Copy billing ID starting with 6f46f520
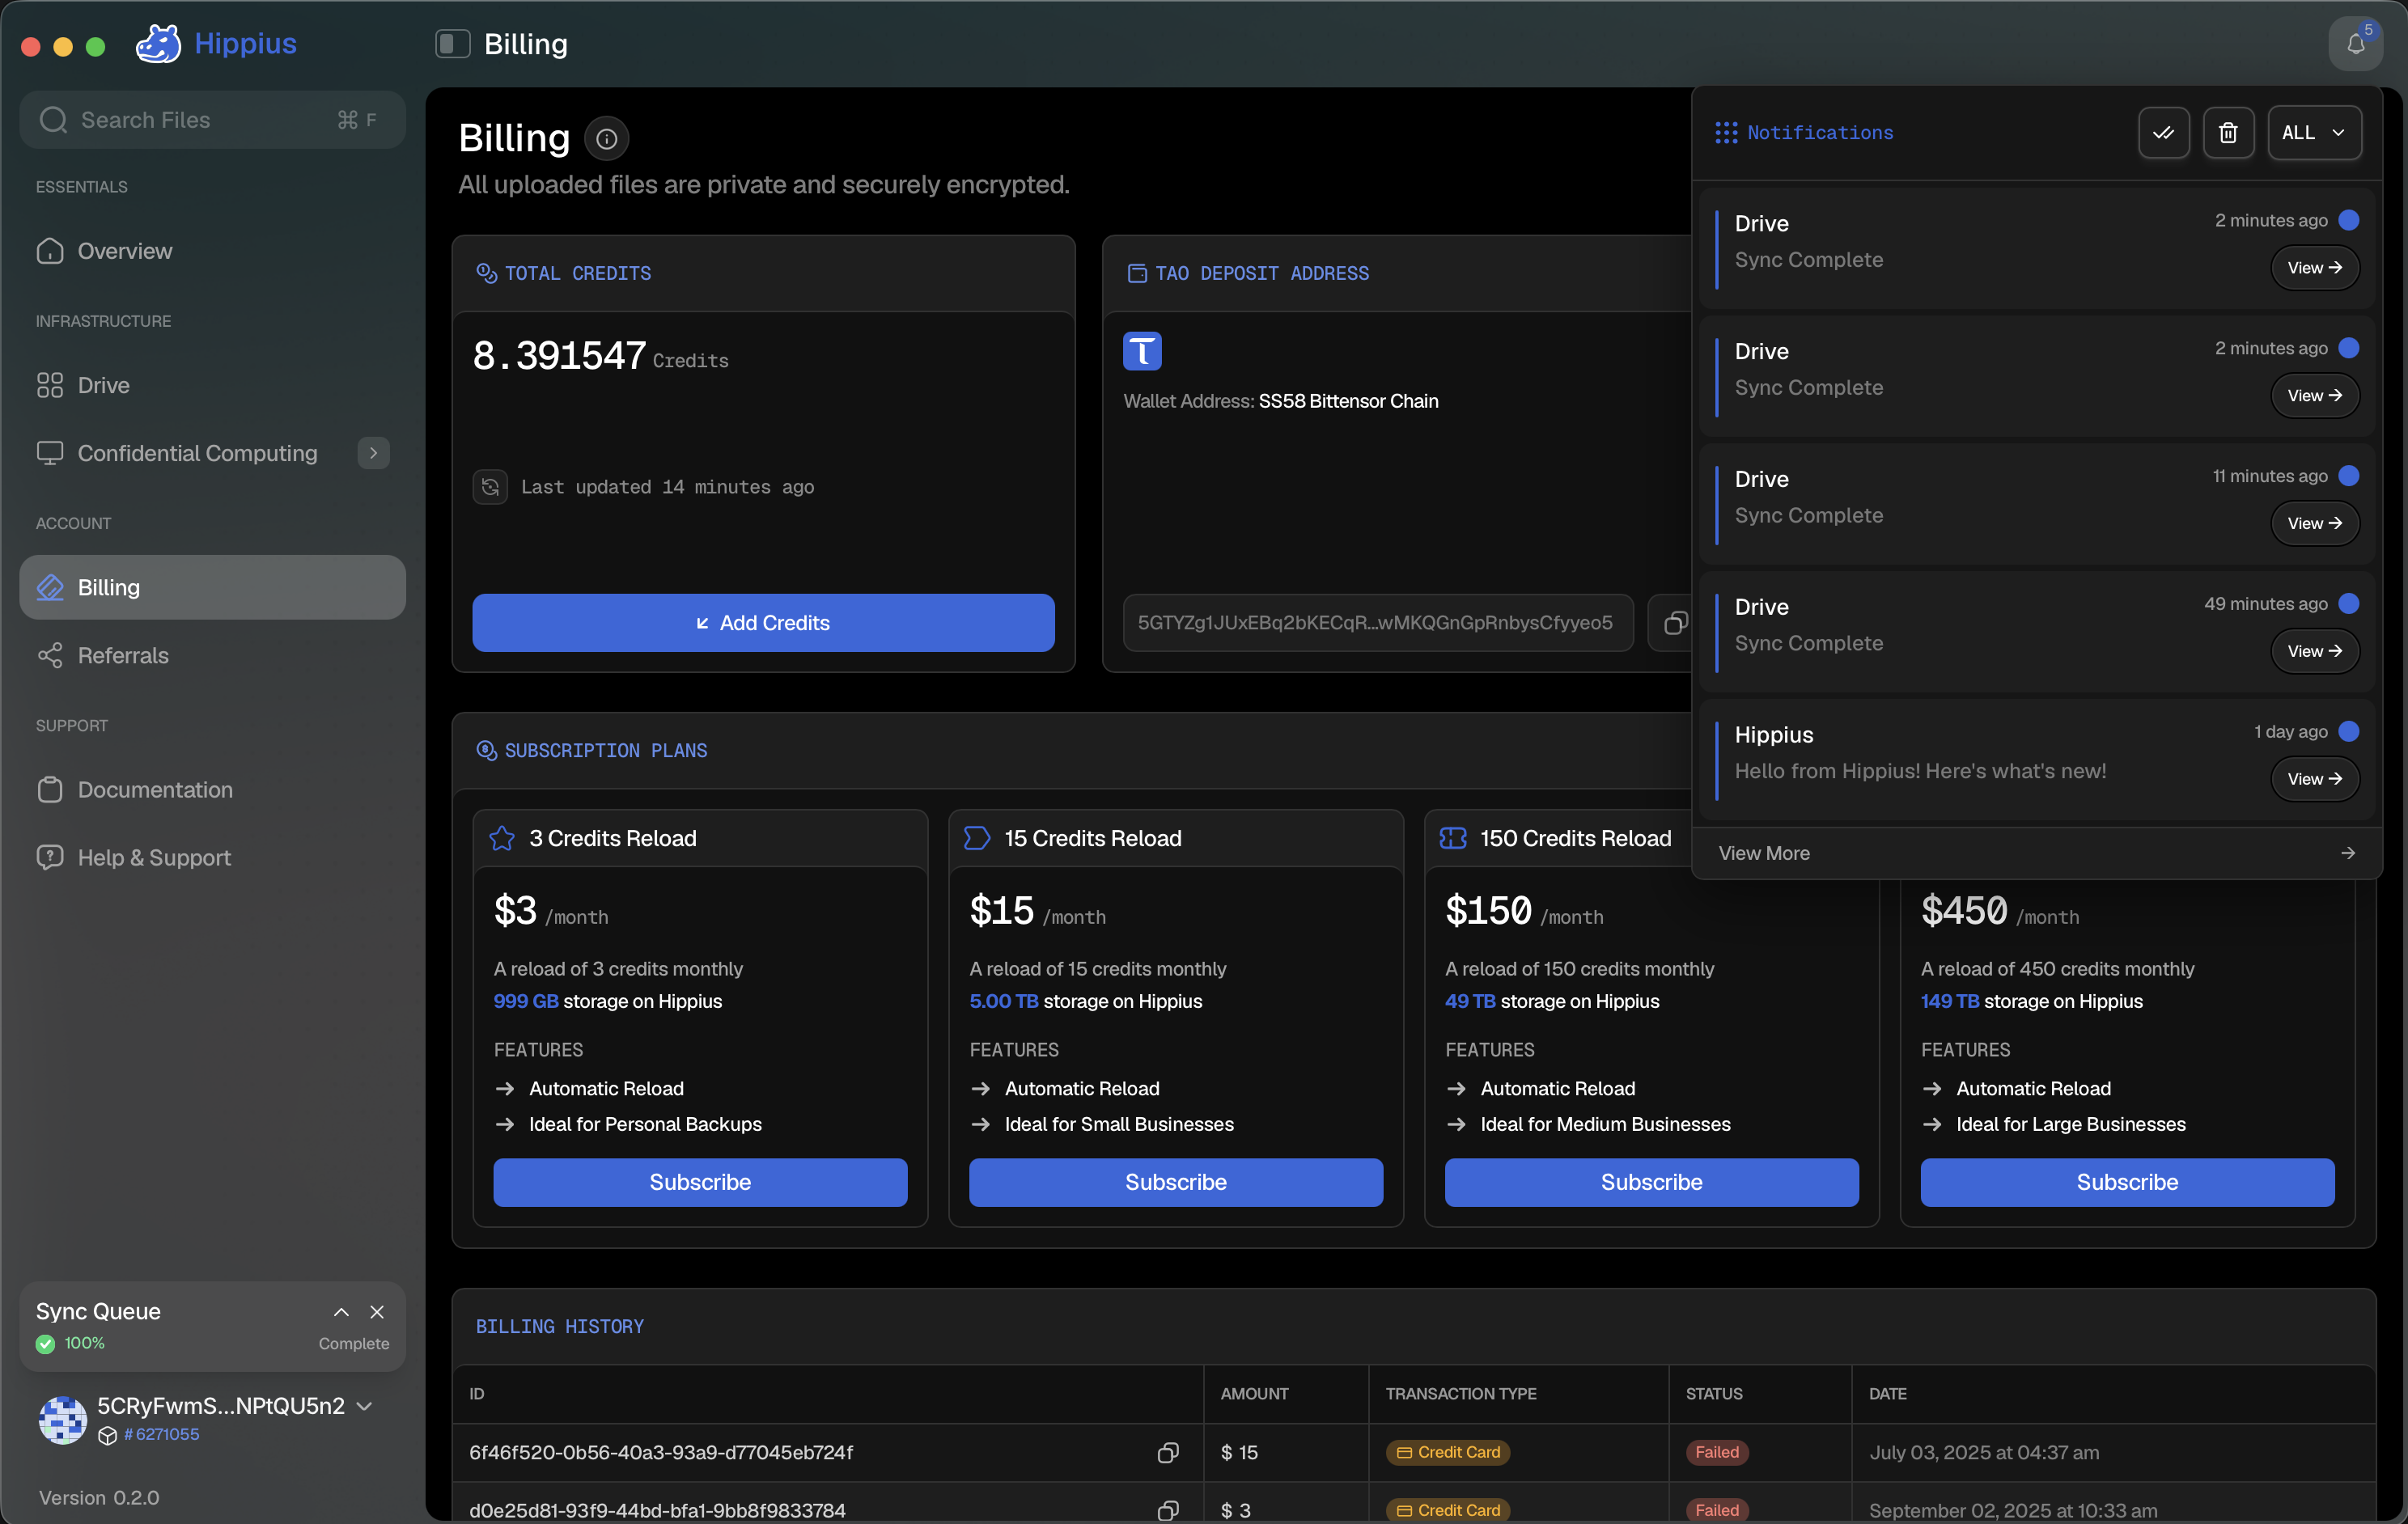Screen dimensions: 2408x1524 pos(1167,1452)
